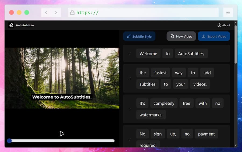Select the word "the" chip
The image size is (242, 152).
tap(143, 73)
